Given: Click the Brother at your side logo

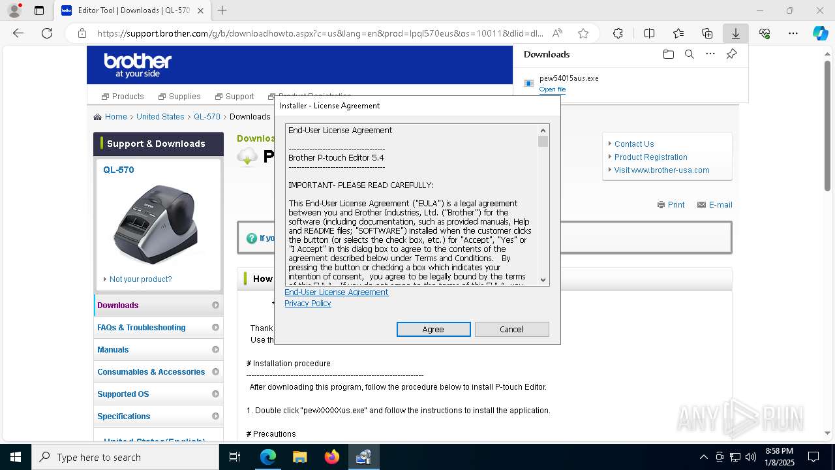Looking at the screenshot, I should (138, 65).
